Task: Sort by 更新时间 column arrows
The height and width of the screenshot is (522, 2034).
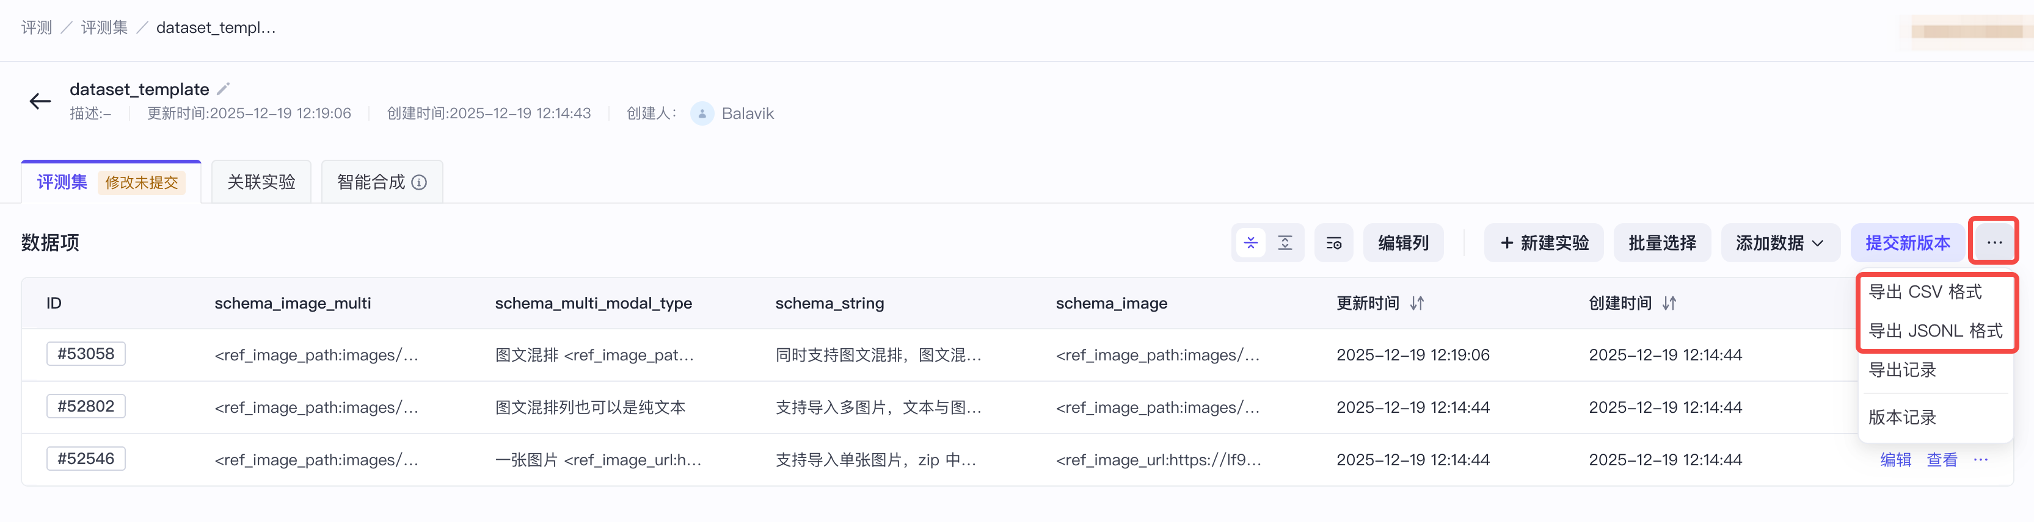Action: pos(1417,303)
